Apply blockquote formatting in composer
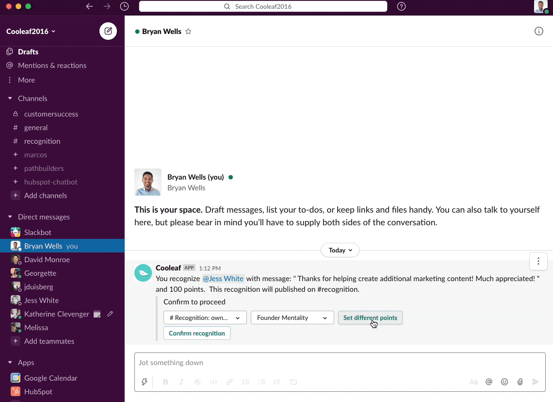 pos(277,382)
